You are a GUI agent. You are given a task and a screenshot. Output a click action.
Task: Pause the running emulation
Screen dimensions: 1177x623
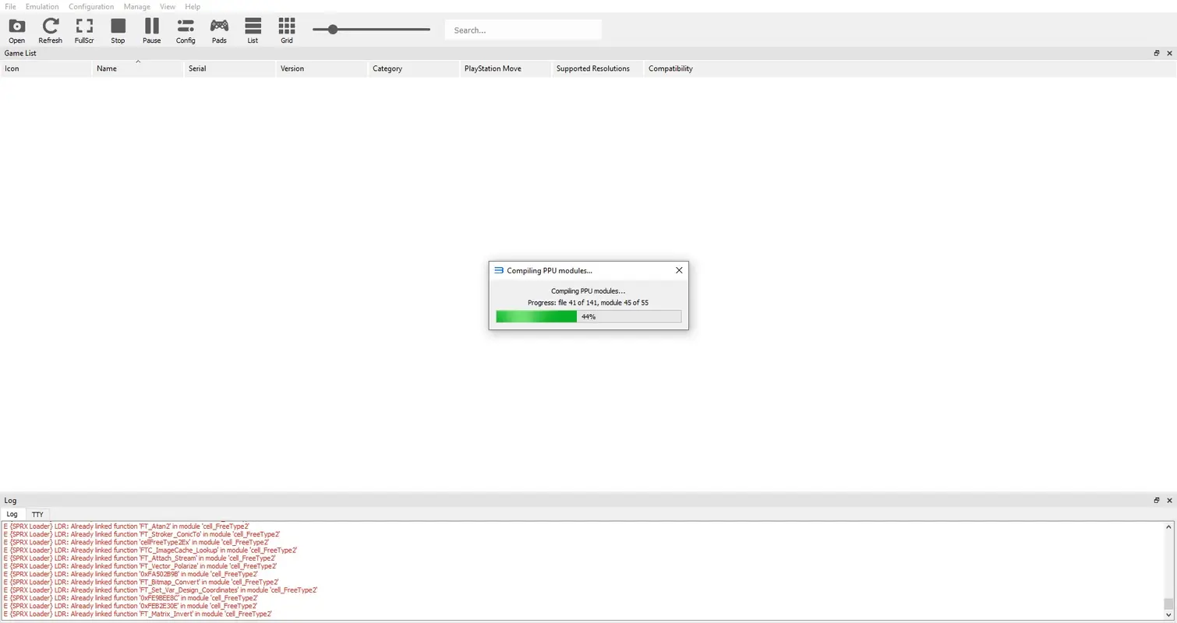151,30
